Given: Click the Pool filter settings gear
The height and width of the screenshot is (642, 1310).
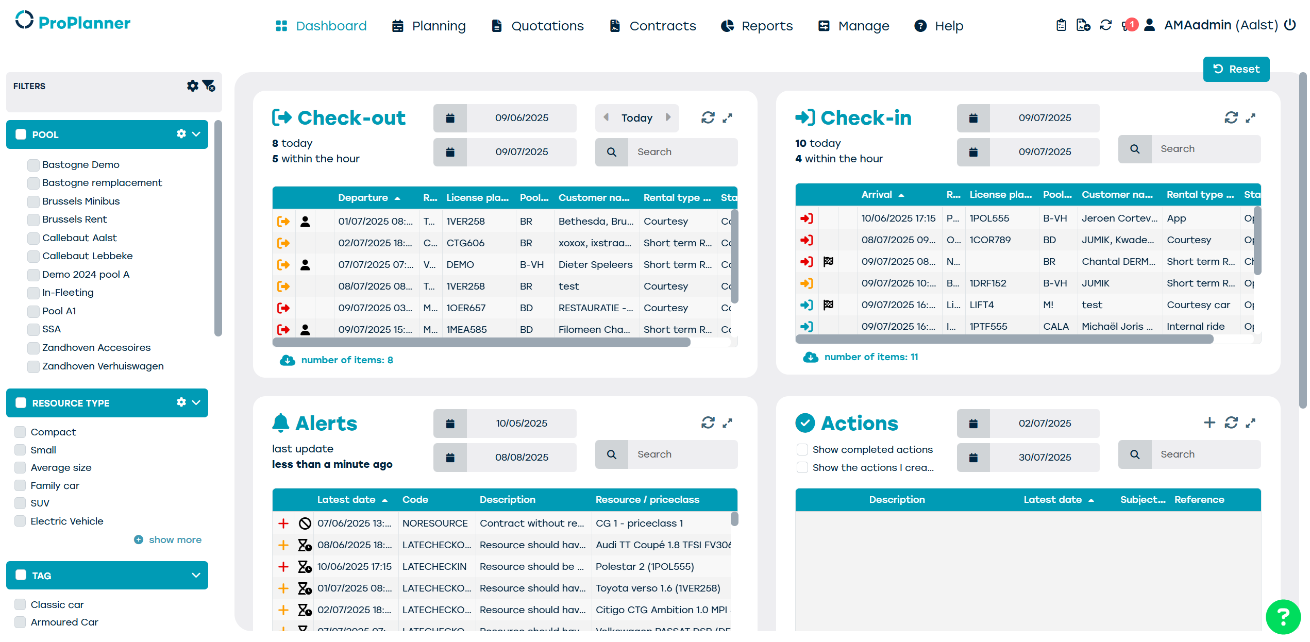Looking at the screenshot, I should (181, 134).
